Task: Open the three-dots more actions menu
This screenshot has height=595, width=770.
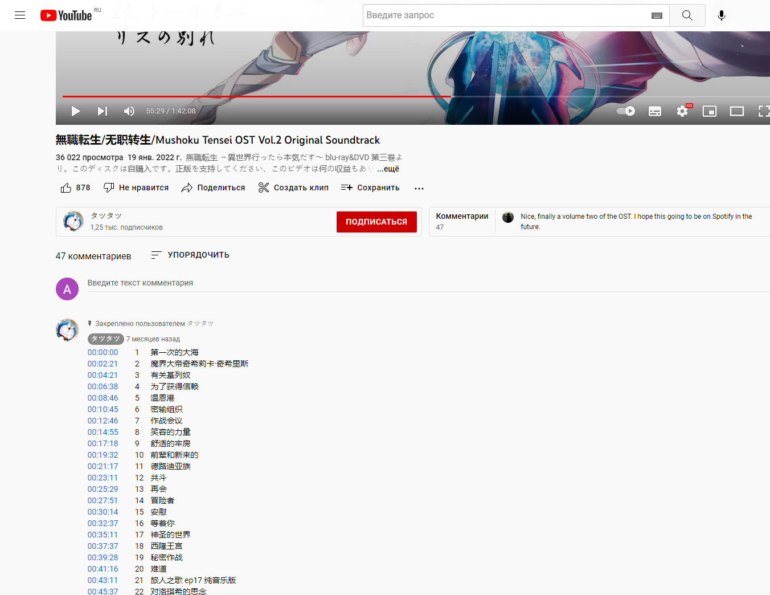Action: tap(419, 188)
